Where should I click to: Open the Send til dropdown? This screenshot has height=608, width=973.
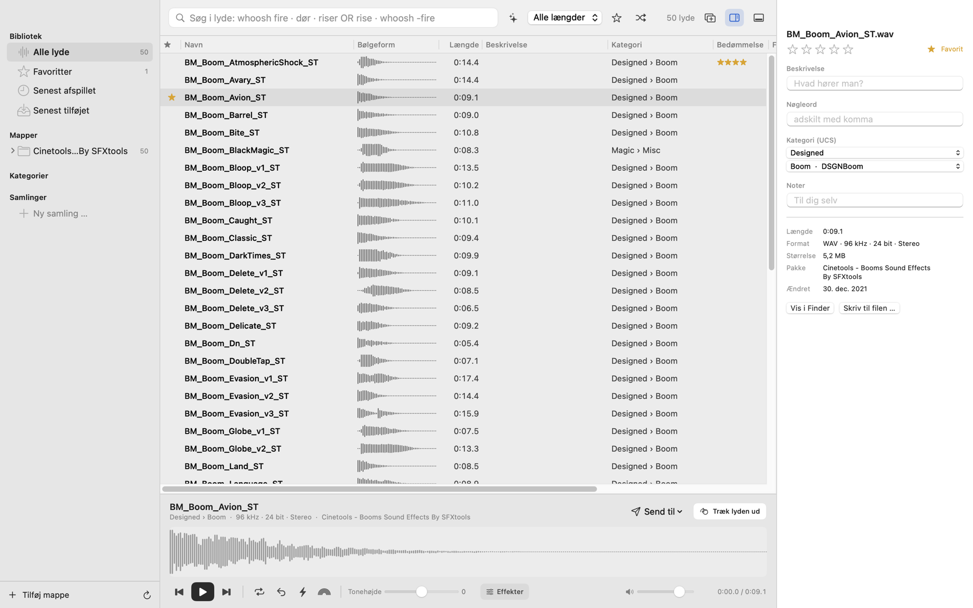pos(657,511)
